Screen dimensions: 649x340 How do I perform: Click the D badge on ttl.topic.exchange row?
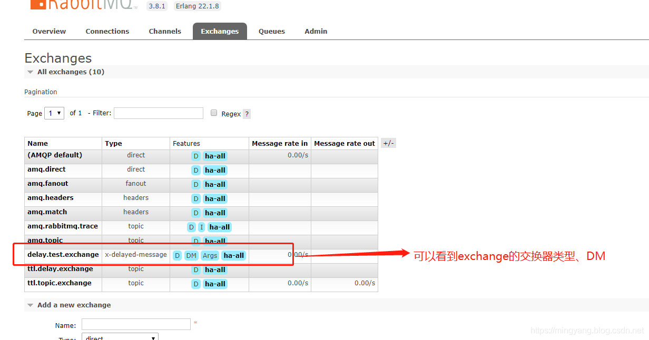(x=196, y=284)
